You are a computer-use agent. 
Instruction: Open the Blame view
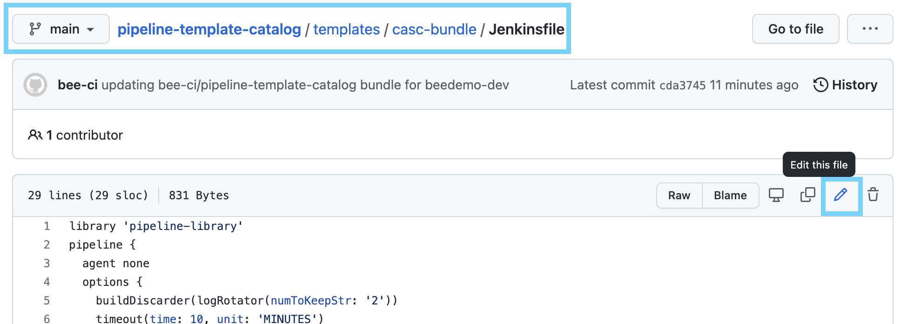730,196
